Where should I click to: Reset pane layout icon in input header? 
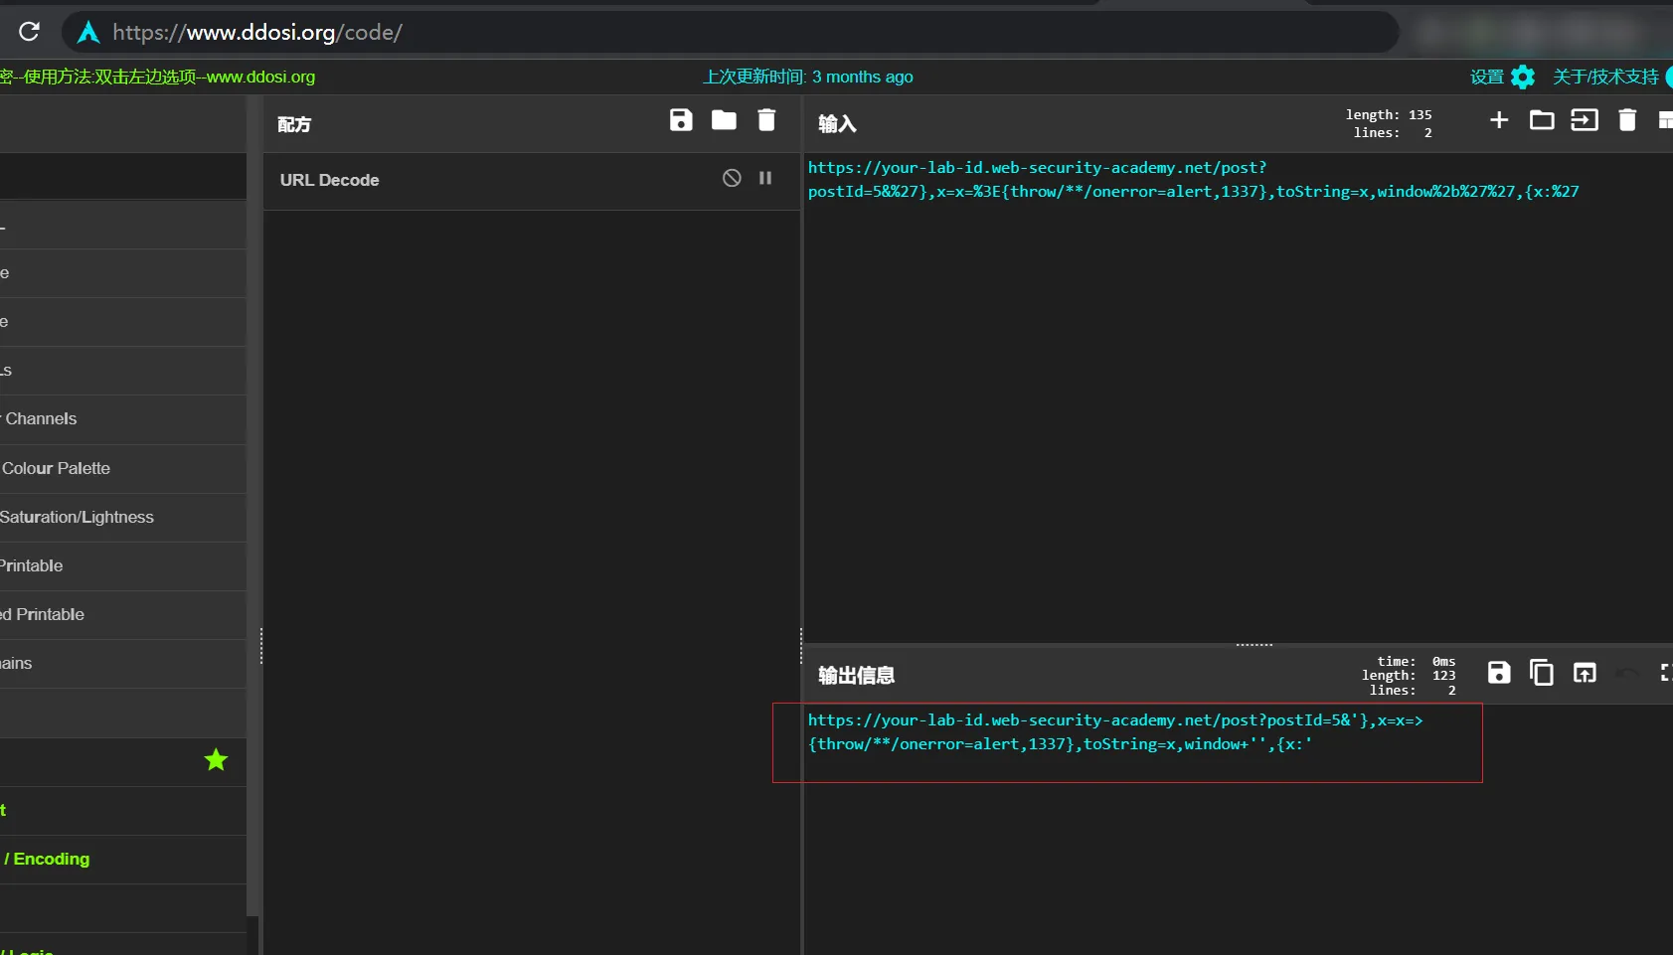click(x=1666, y=120)
